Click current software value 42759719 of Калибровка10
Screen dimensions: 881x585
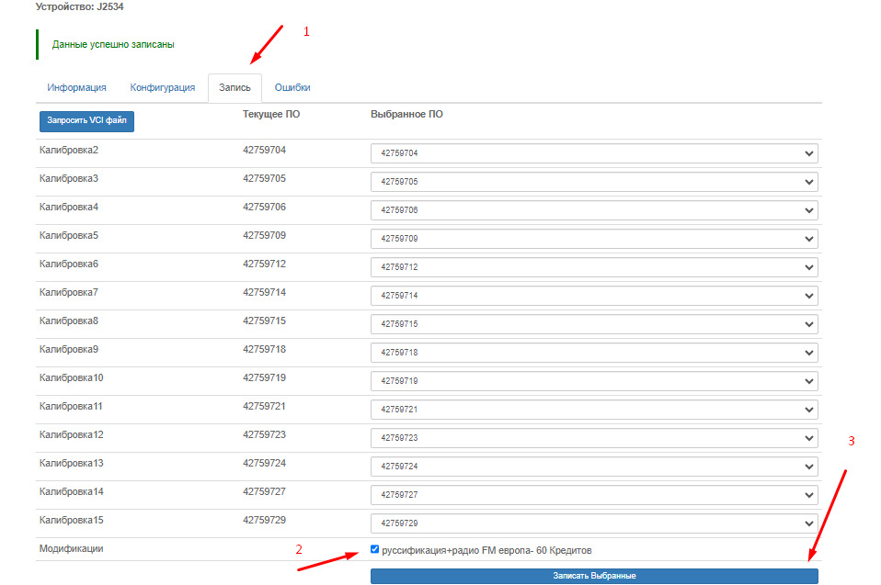tap(264, 378)
